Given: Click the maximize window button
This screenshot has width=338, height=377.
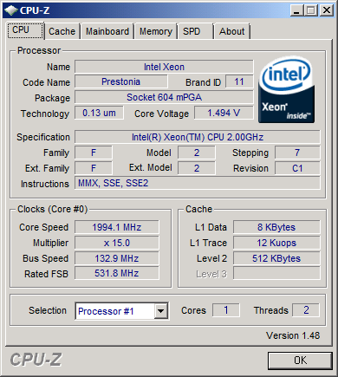Looking at the screenshot, I should click(311, 10).
